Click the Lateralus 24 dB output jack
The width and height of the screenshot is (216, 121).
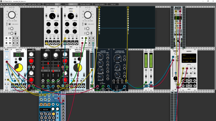[x=126, y=81]
